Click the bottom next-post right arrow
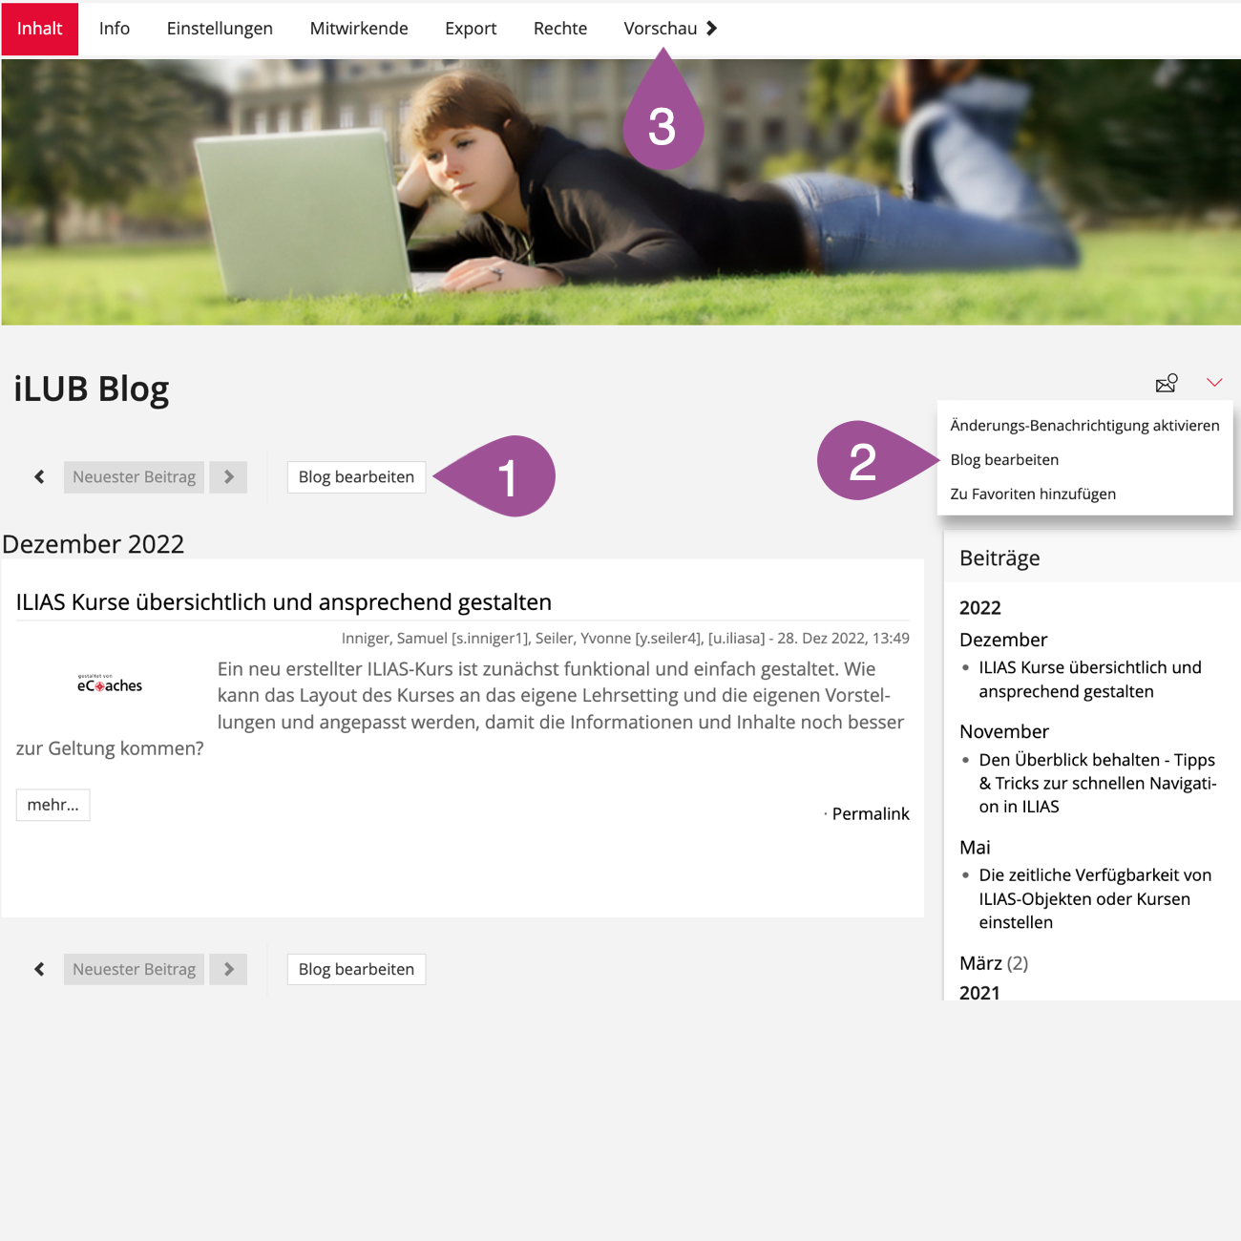This screenshot has width=1241, height=1241. [x=229, y=969]
